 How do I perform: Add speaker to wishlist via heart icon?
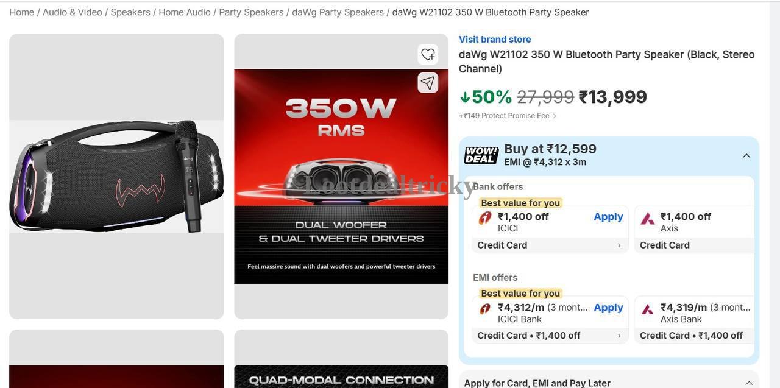[x=428, y=54]
